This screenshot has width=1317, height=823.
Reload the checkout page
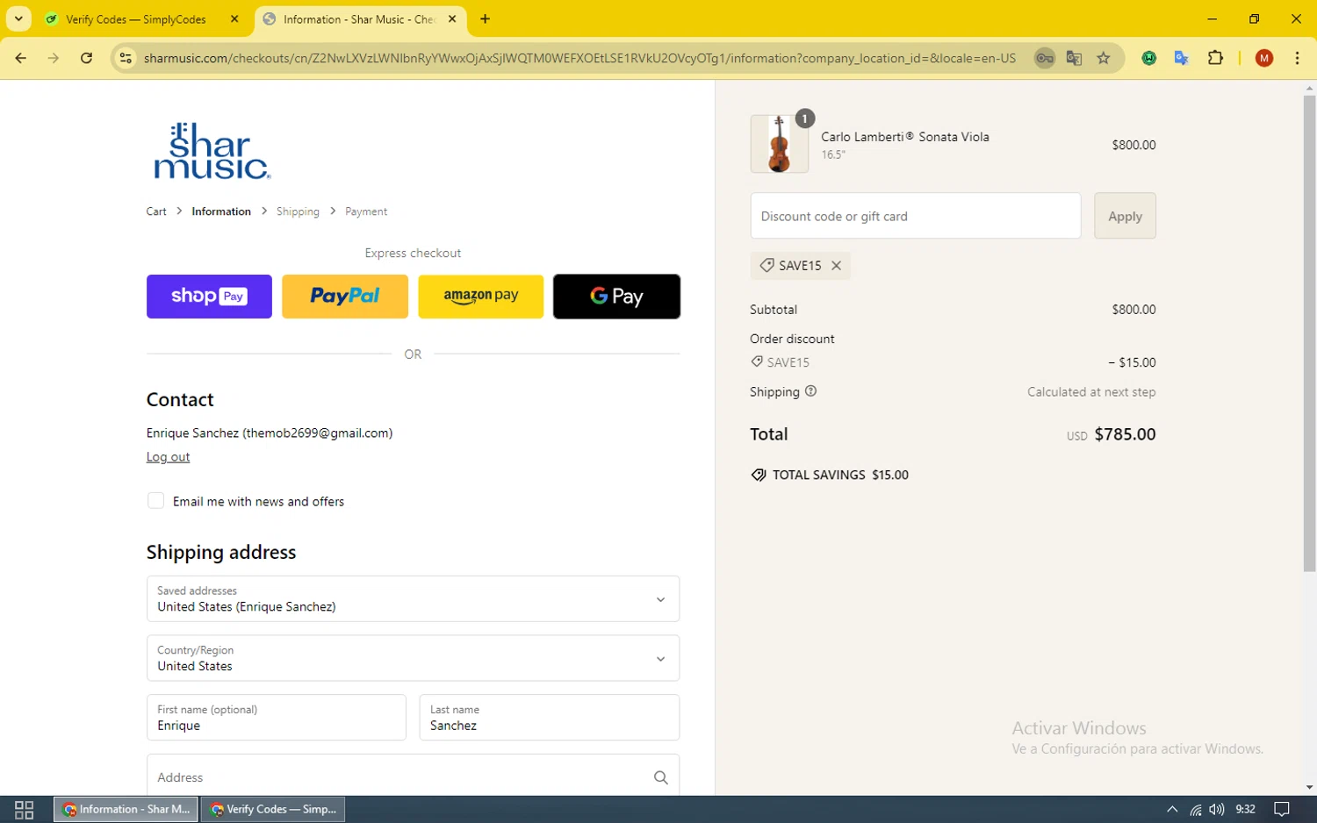[86, 58]
